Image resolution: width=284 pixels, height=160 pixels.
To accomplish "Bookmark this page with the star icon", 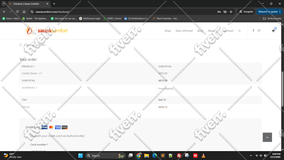I will pos(231,12).
